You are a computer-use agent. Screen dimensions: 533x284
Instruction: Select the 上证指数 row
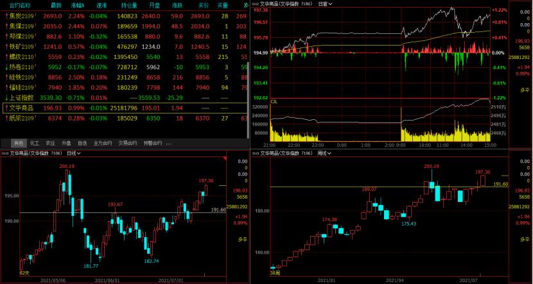click(125, 97)
